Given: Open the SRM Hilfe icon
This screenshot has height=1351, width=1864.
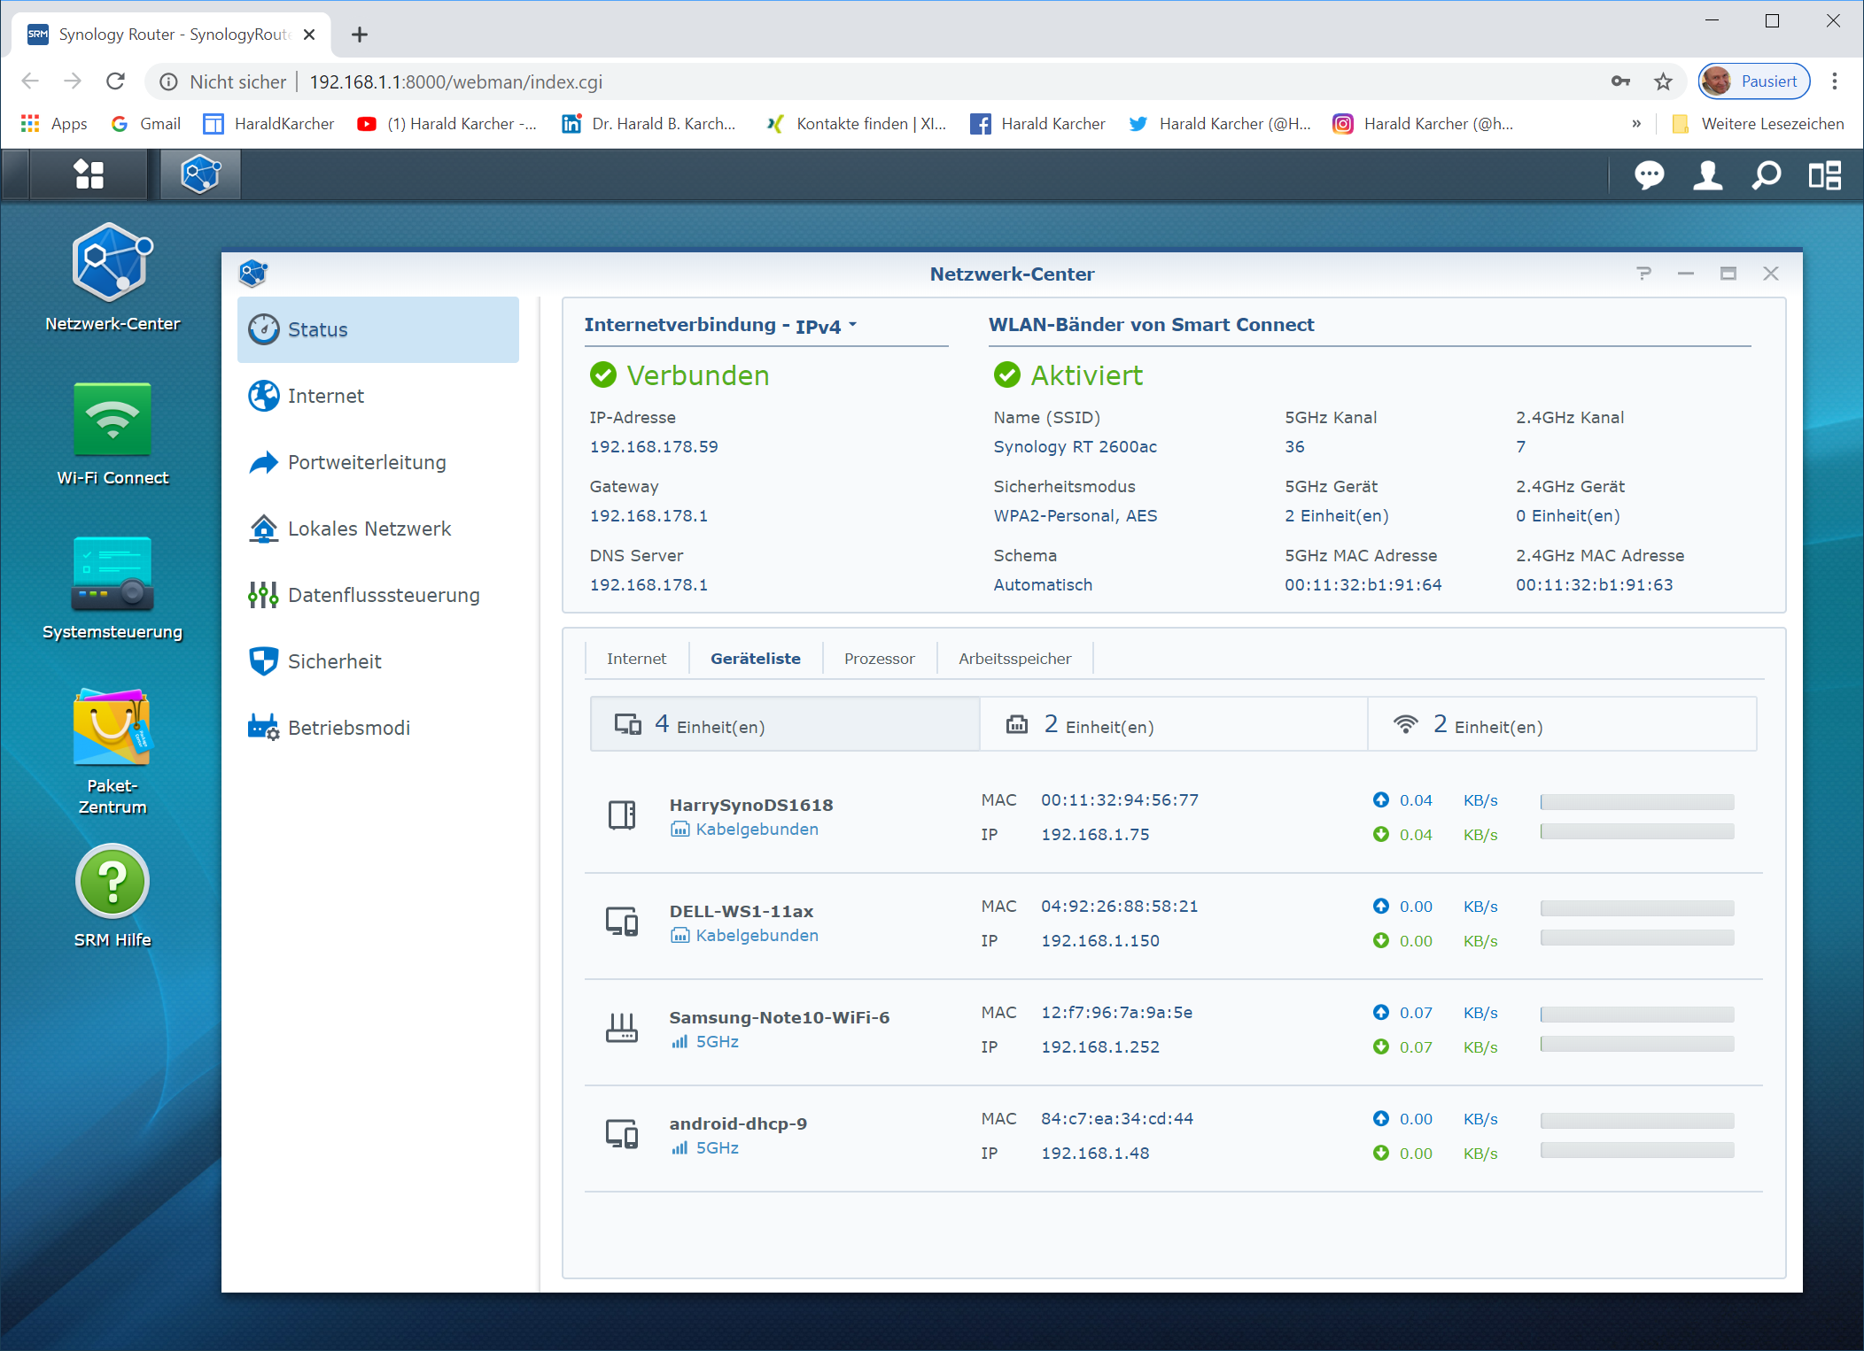Looking at the screenshot, I should coord(113,883).
